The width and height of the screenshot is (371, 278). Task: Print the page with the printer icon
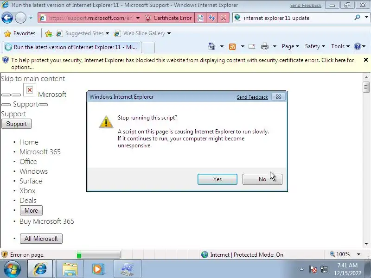point(264,47)
